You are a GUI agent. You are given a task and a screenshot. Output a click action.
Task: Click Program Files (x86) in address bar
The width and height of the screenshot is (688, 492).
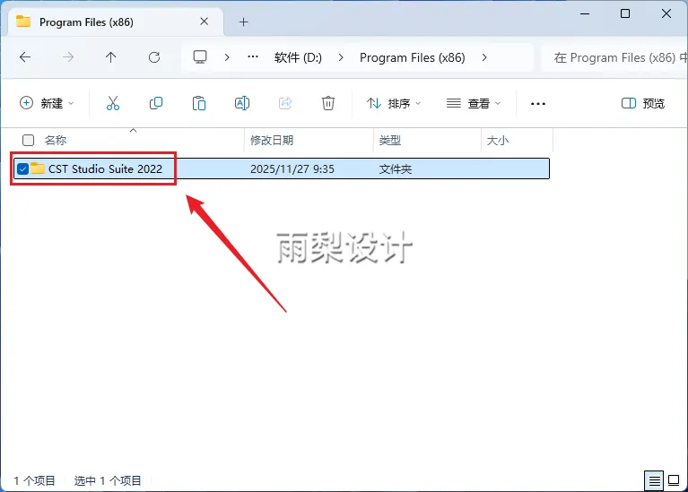(413, 57)
